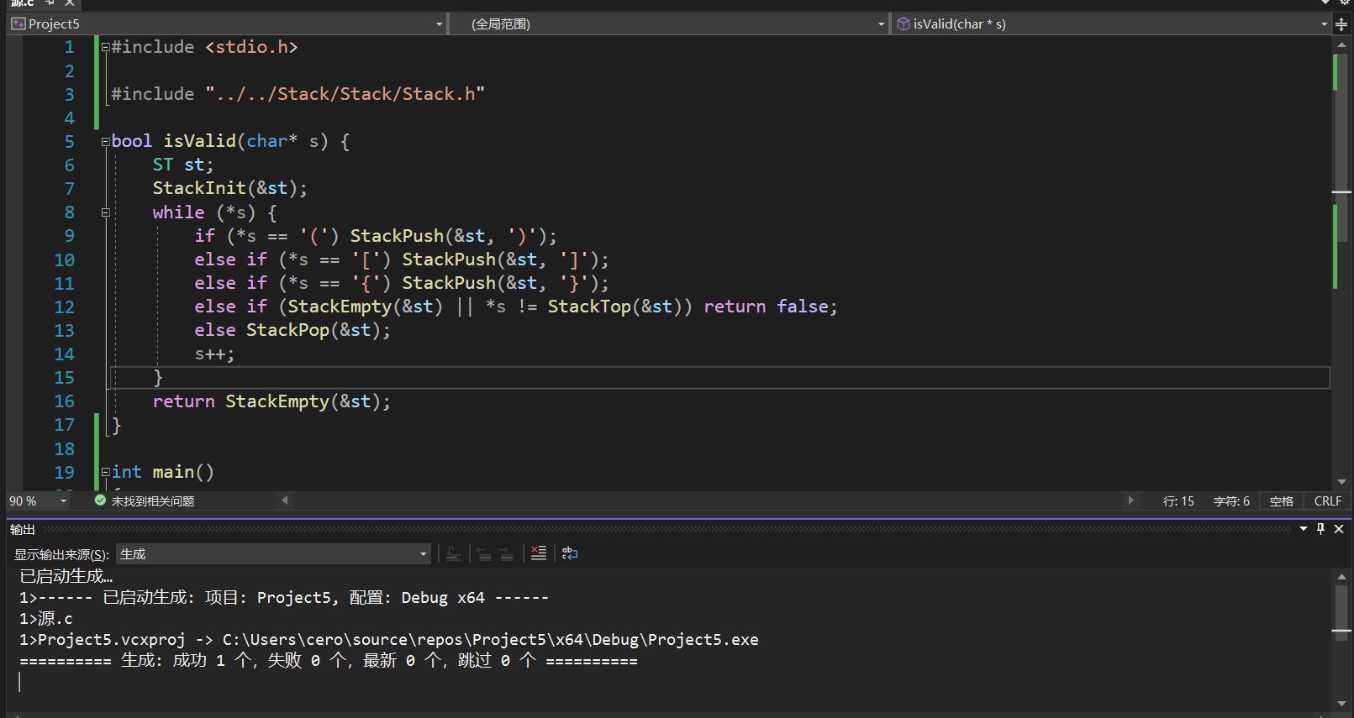This screenshot has width=1354, height=718.
Task: Click the go to next message icon
Action: tap(506, 553)
